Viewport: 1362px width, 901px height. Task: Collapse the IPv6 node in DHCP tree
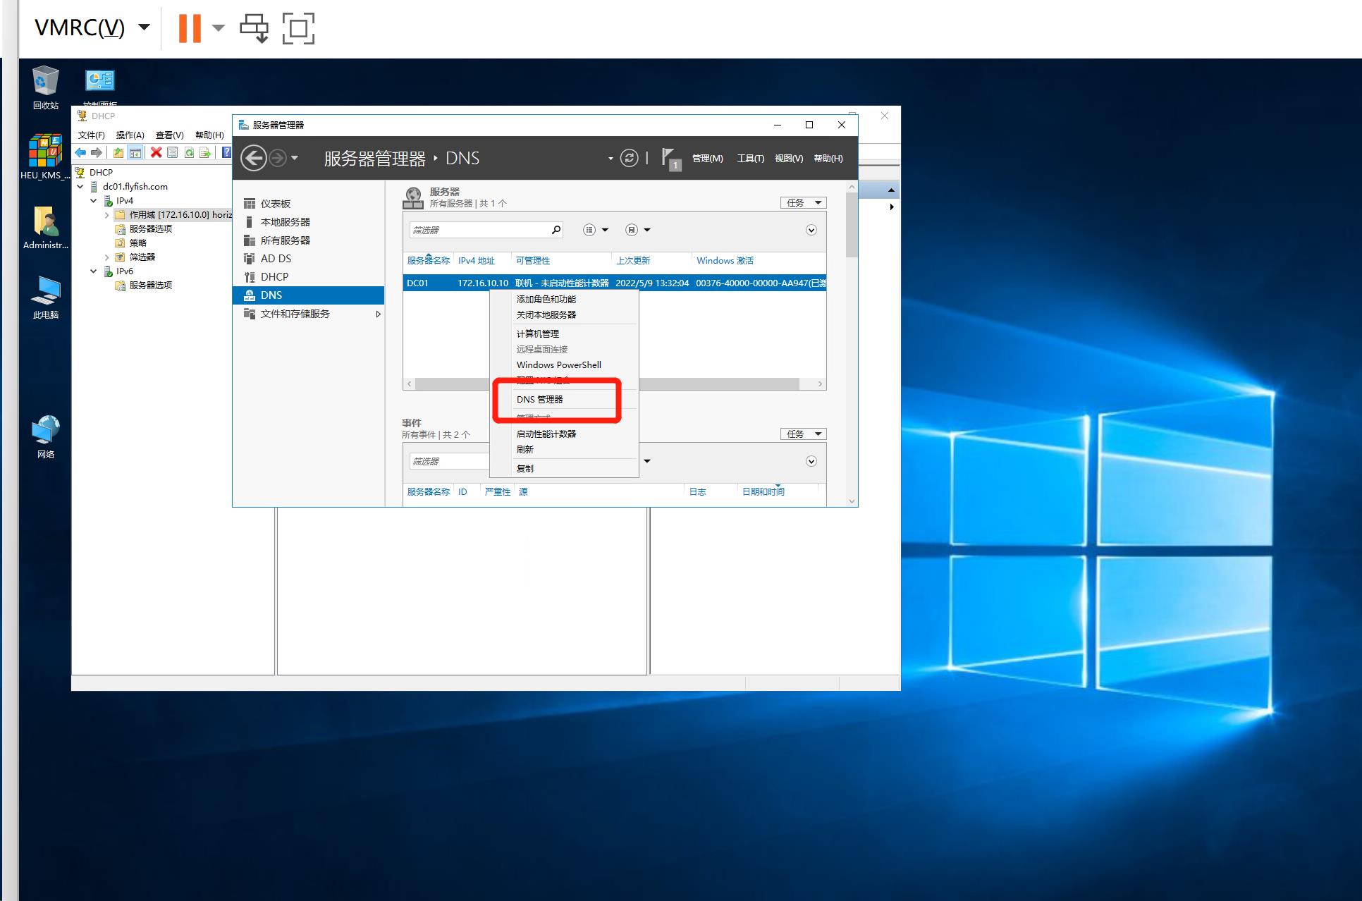click(x=93, y=271)
